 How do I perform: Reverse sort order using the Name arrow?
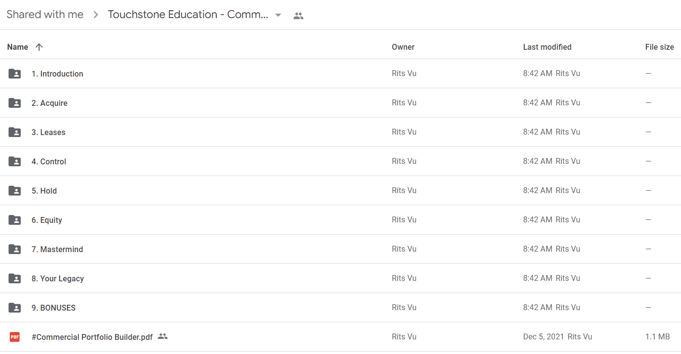[x=39, y=47]
